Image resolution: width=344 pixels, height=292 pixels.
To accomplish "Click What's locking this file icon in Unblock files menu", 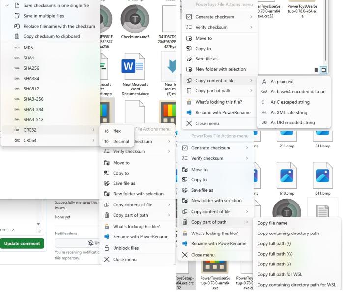I will [x=107, y=227].
